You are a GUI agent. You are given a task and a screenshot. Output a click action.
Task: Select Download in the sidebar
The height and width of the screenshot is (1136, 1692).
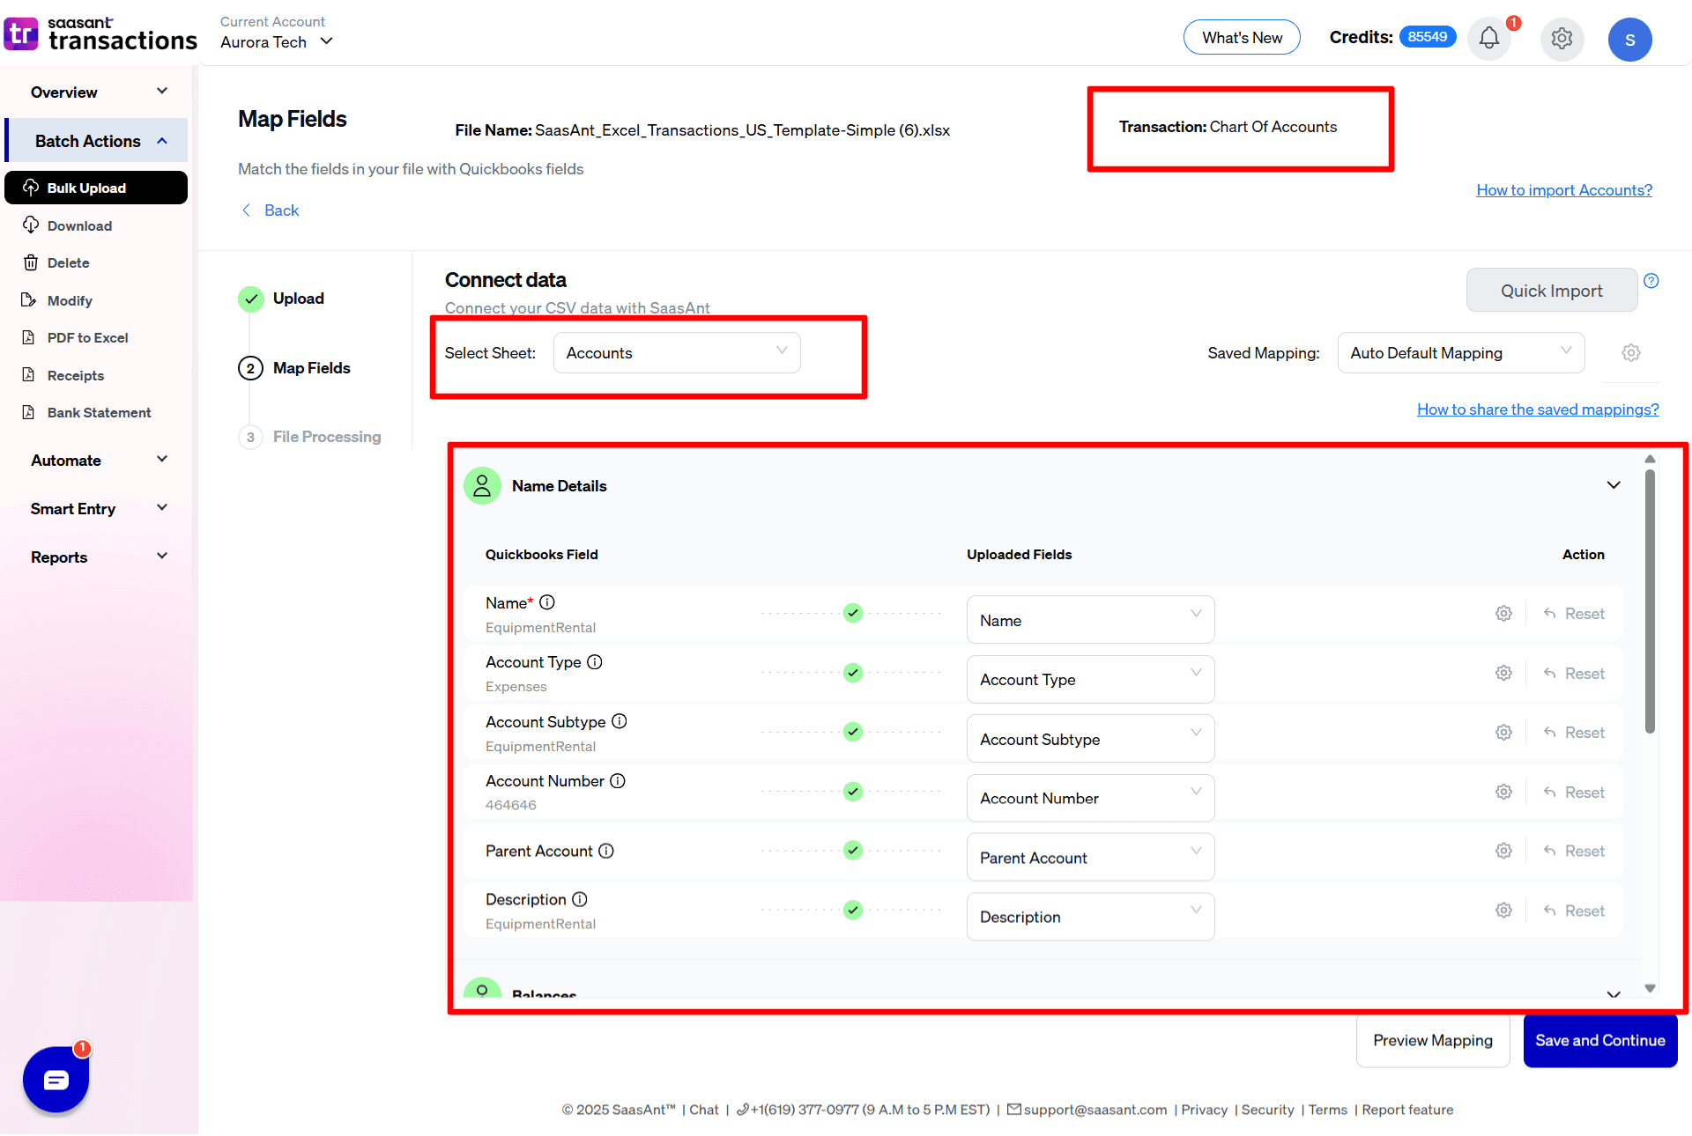point(79,226)
